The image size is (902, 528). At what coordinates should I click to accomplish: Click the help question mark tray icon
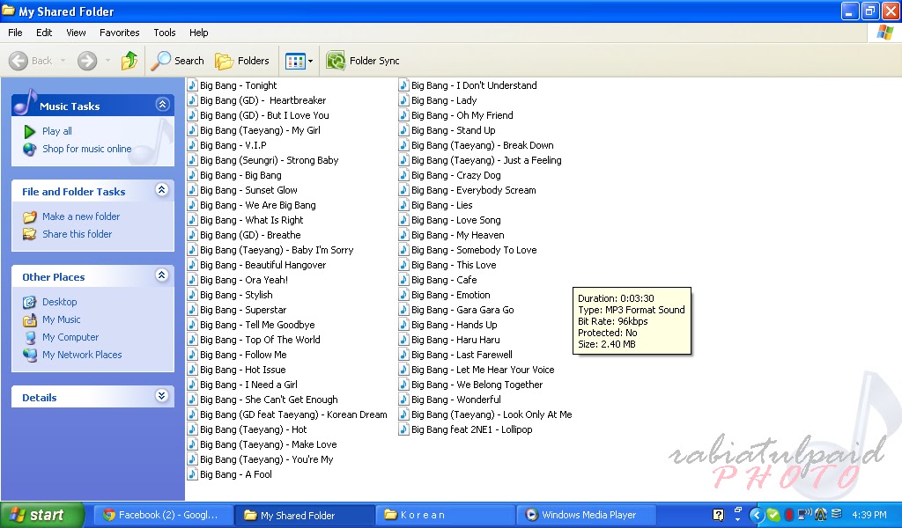(x=718, y=515)
